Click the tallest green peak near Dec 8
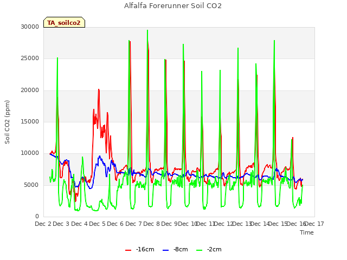Screen dimensions: 347x260 tap(147, 30)
